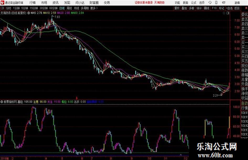Screen dimensions: 248x160
Task: Open the 问小达 menu
Action: [80, 3]
